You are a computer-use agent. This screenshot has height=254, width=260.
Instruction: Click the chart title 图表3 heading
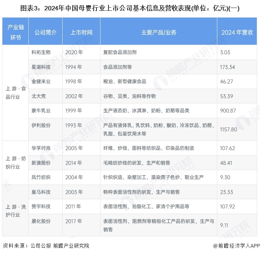(x=130, y=8)
